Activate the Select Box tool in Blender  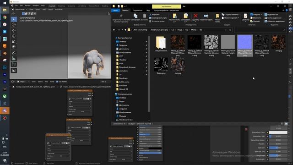14,19
